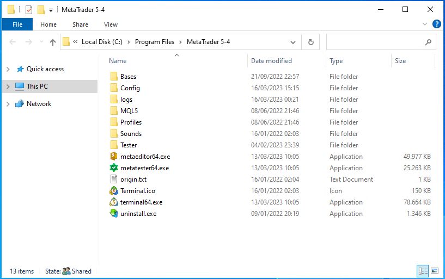Select the uninstall.exe file name

click(138, 214)
